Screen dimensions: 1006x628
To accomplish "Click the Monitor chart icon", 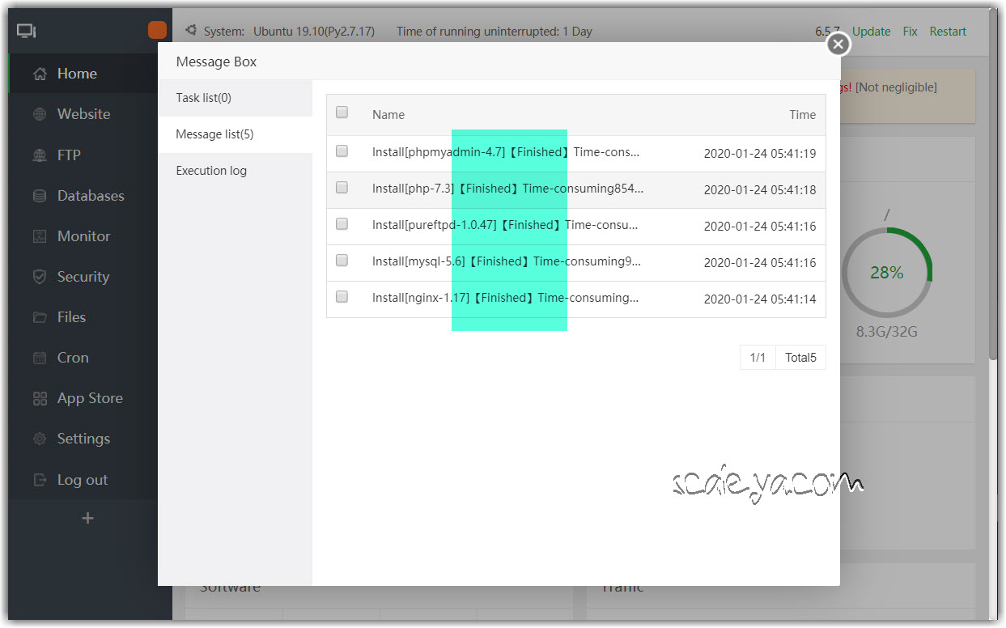I will [40, 236].
